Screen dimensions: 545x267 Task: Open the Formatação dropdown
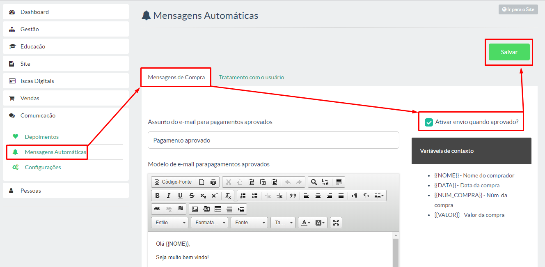click(x=209, y=223)
